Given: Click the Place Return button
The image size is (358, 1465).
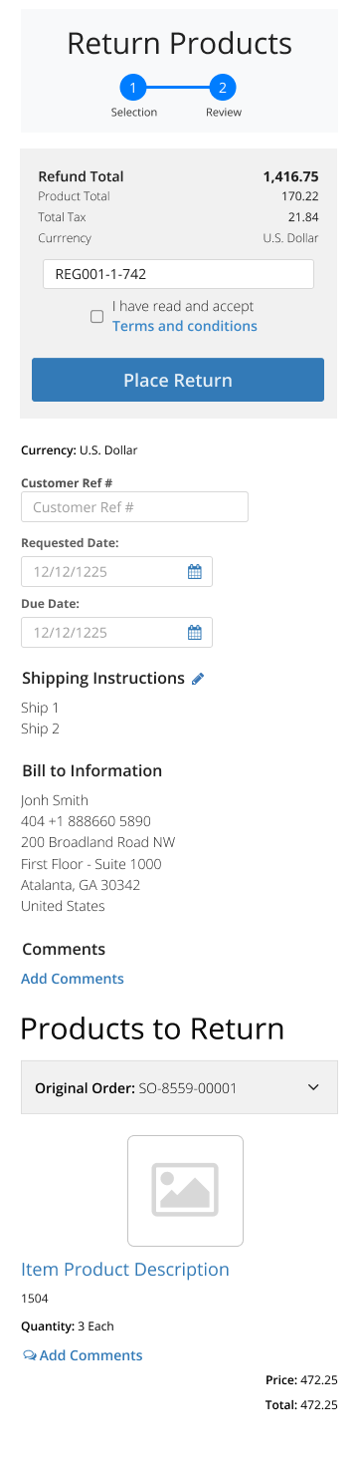Looking at the screenshot, I should click(178, 380).
